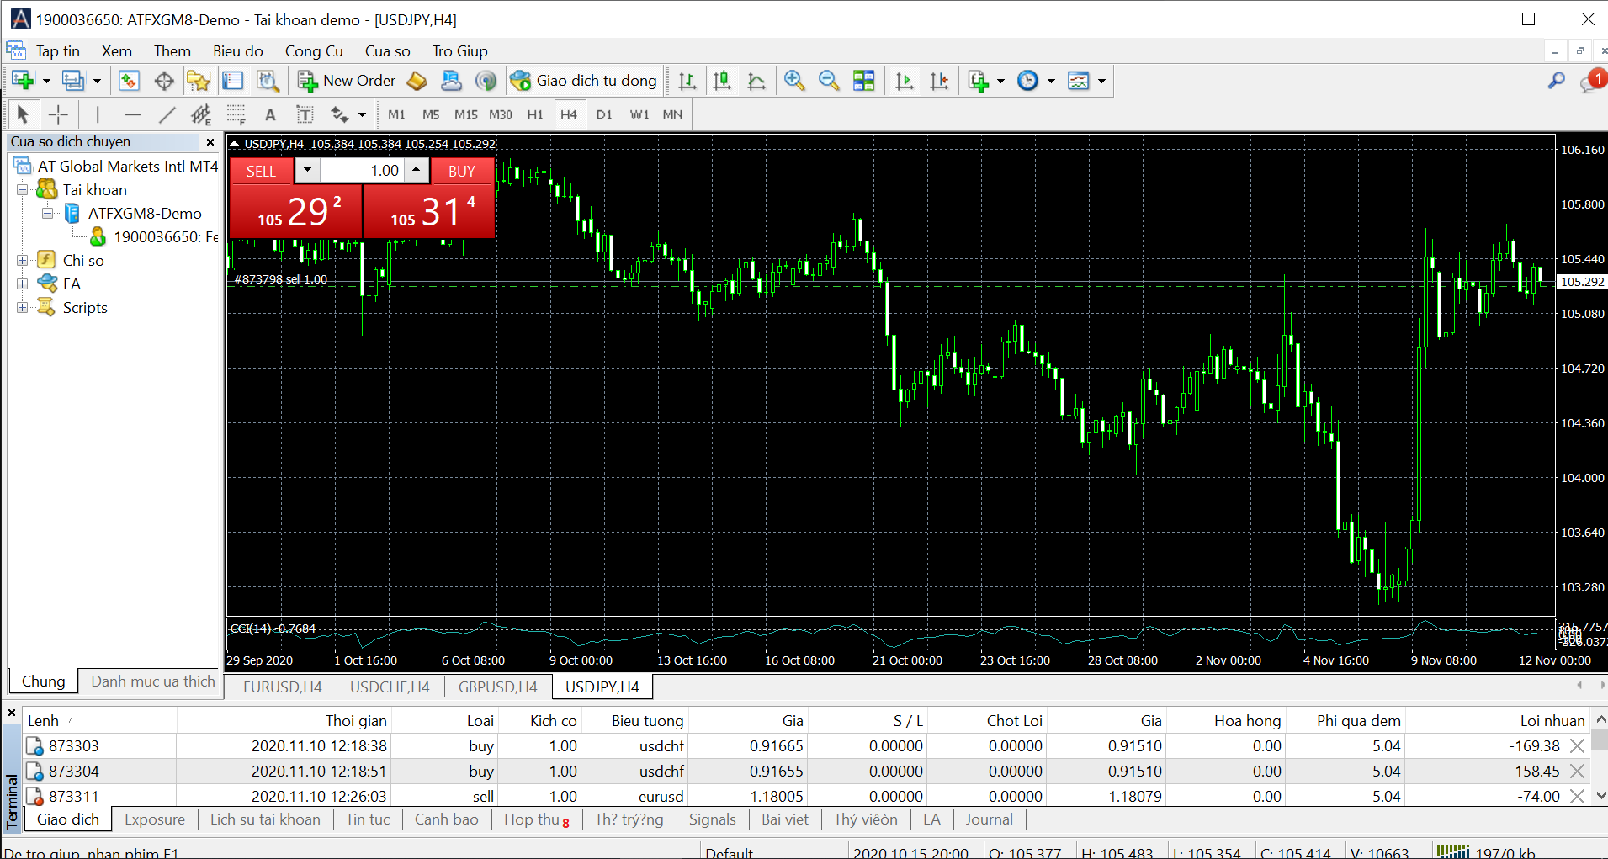Toggle Giao dich tu dong auto trading
The image size is (1608, 859).
(x=584, y=81)
